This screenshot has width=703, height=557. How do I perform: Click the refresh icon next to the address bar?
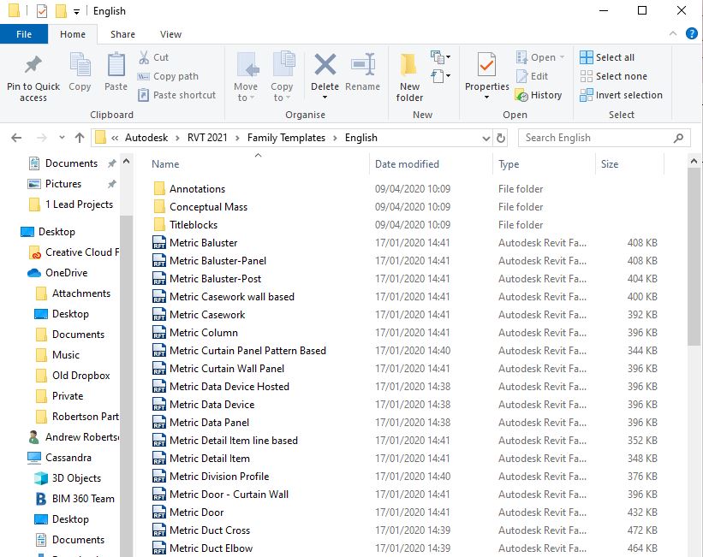pos(501,137)
